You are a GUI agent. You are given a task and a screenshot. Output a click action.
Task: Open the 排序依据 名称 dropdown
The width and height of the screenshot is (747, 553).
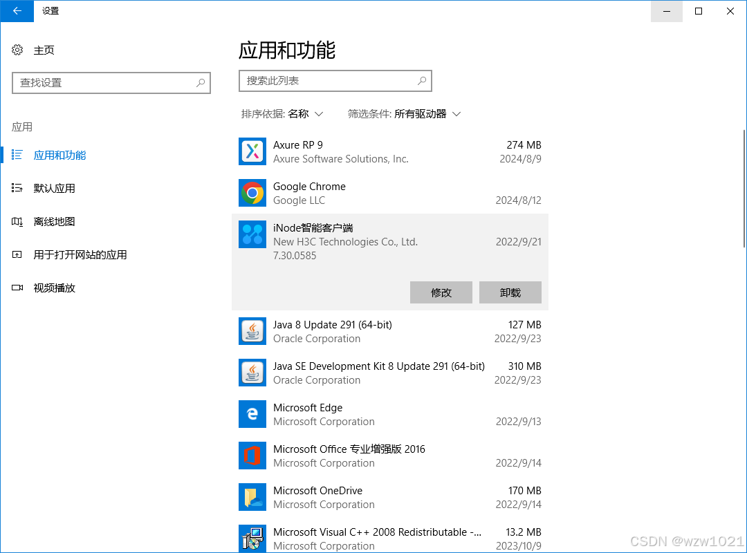[x=282, y=114]
